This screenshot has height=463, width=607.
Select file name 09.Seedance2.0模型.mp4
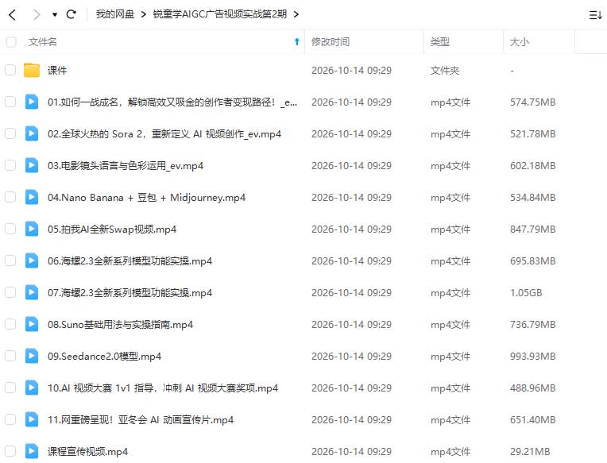click(x=105, y=356)
